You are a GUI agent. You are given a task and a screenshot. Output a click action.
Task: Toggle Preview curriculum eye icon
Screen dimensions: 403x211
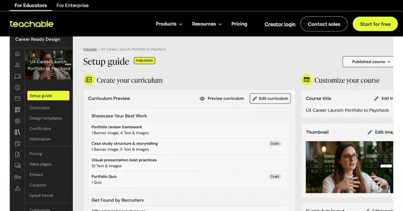click(202, 98)
